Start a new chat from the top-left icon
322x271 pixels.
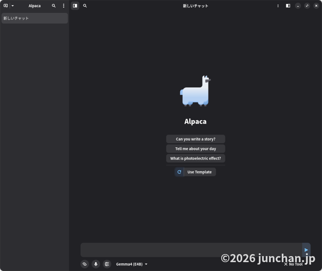(x=6, y=6)
